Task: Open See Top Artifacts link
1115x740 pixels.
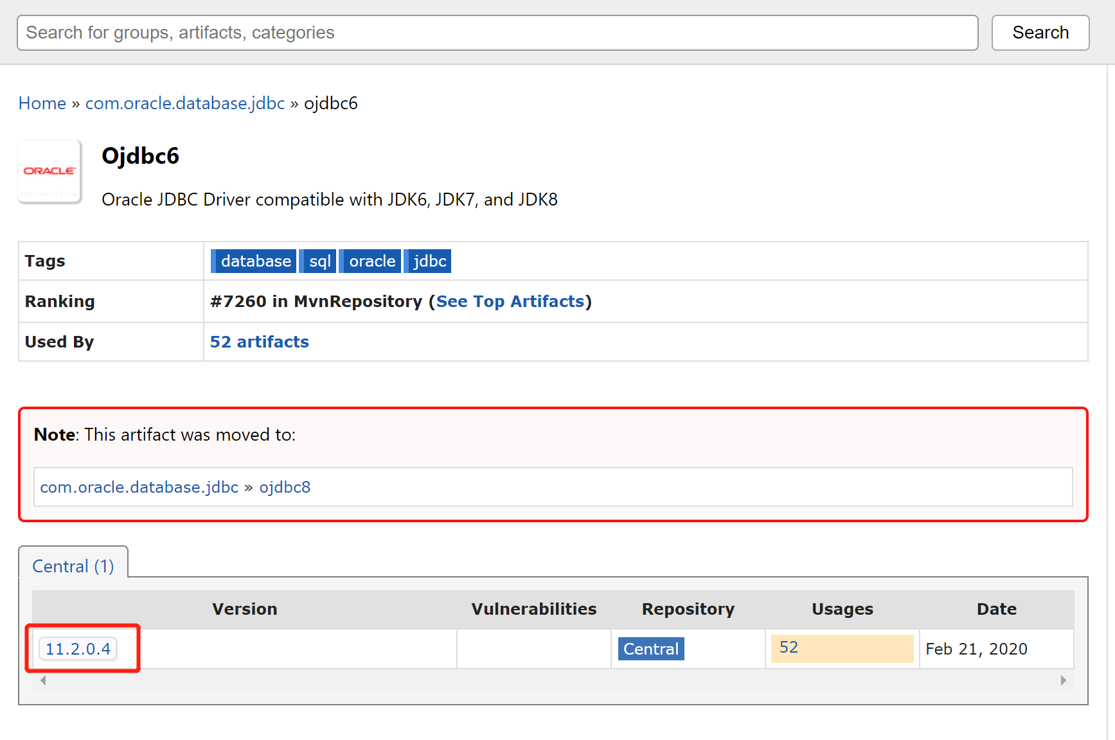Action: (x=510, y=302)
